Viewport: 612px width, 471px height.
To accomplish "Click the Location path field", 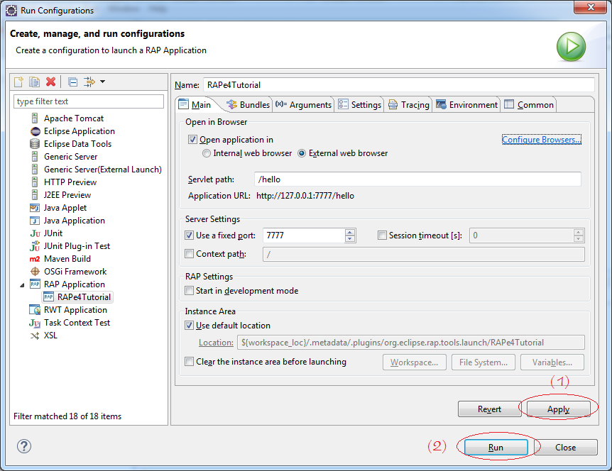I will pos(411,343).
